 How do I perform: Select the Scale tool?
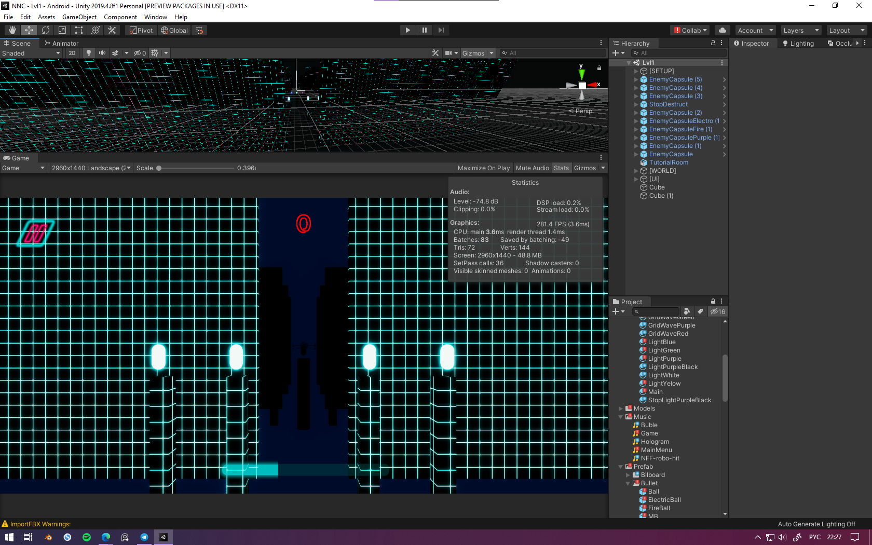[x=62, y=30]
